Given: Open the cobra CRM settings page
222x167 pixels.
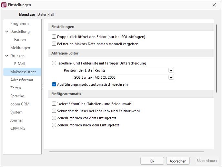Looking at the screenshot, I should (20, 104).
